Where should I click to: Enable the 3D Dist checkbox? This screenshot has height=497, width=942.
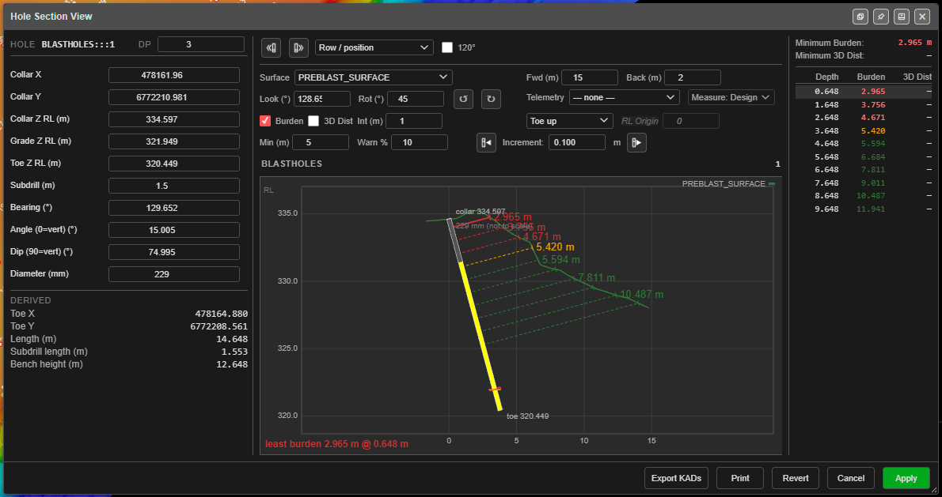coord(313,121)
